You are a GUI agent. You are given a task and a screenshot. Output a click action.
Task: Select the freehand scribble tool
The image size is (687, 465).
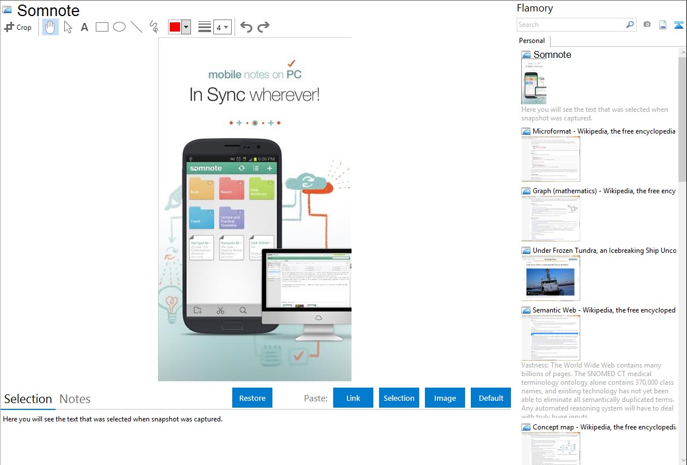(154, 27)
